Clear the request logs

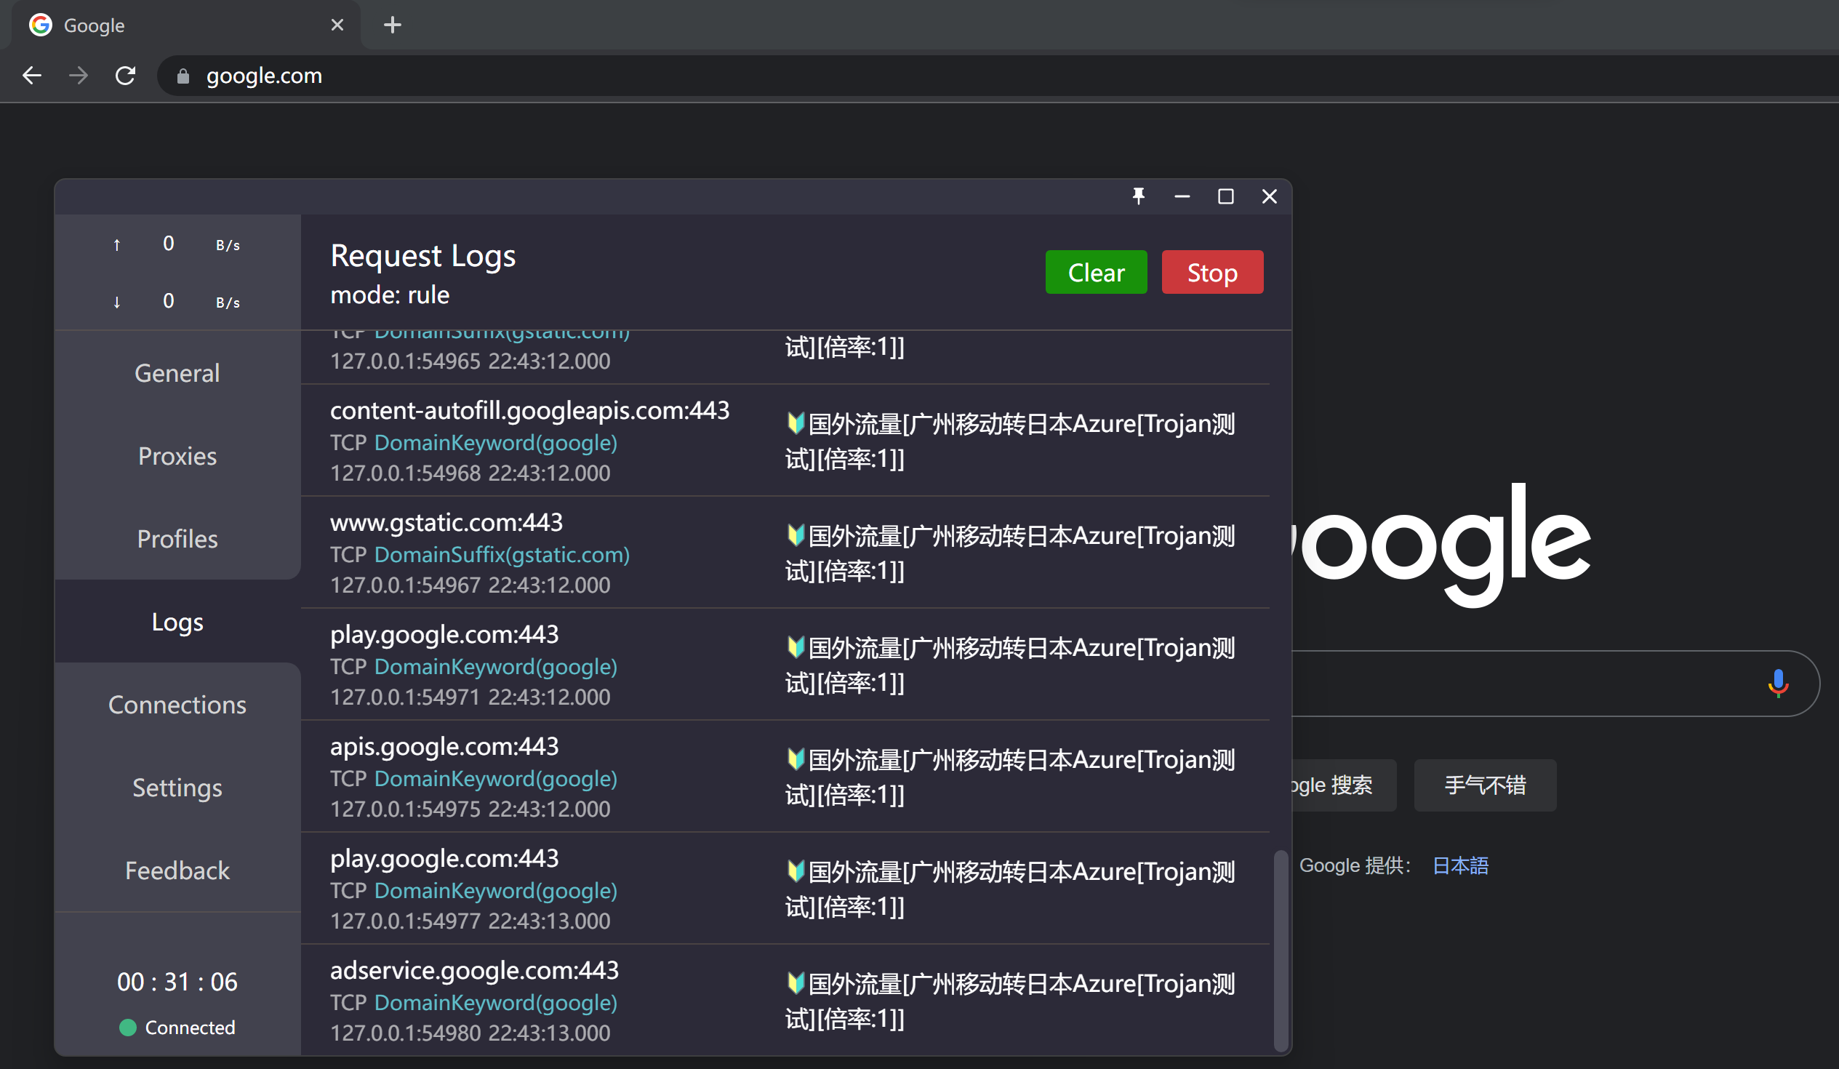coord(1096,272)
